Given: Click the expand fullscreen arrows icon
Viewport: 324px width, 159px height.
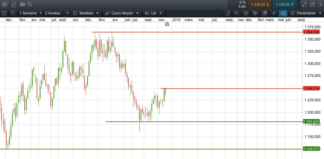Looking at the screenshot, I should 304,4.
